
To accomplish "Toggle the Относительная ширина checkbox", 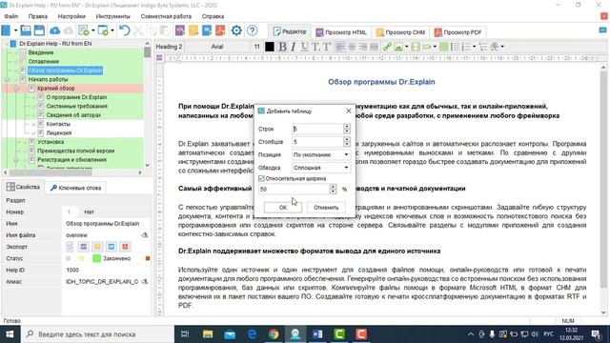I will (x=261, y=178).
